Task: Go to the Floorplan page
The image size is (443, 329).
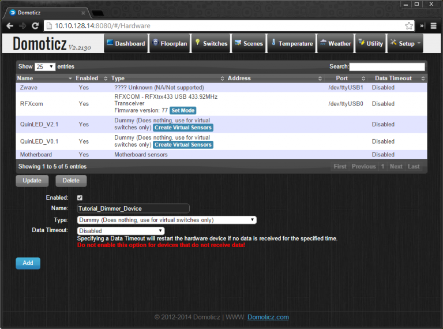Action: 169,43
